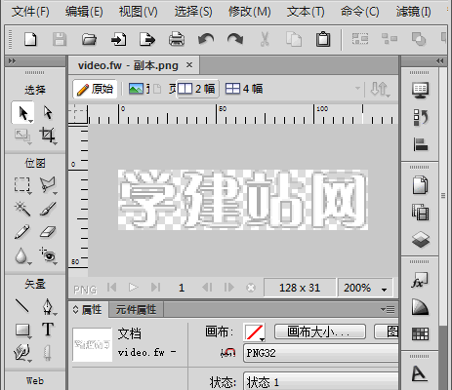Open the 滤镜(I) menu
Screen dimensions: 452x390
pyautogui.click(x=413, y=12)
